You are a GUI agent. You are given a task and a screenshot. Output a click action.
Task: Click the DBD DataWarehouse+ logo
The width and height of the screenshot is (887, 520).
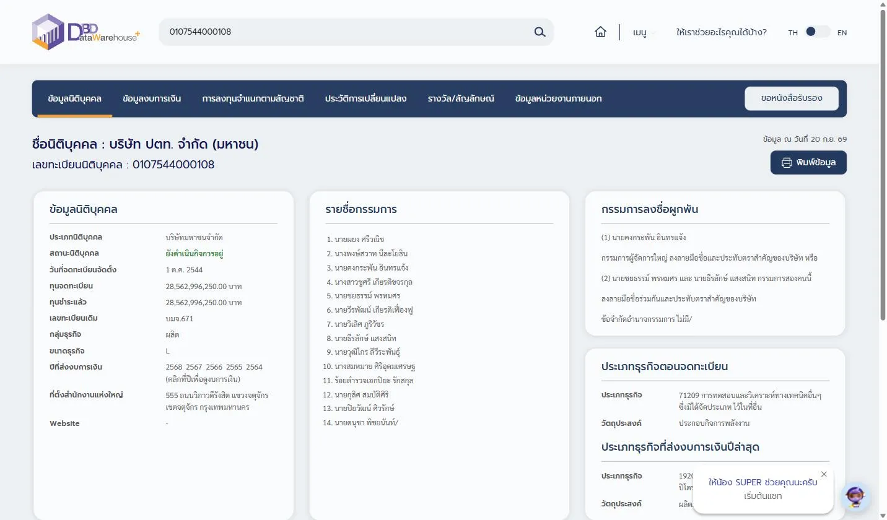point(86,32)
